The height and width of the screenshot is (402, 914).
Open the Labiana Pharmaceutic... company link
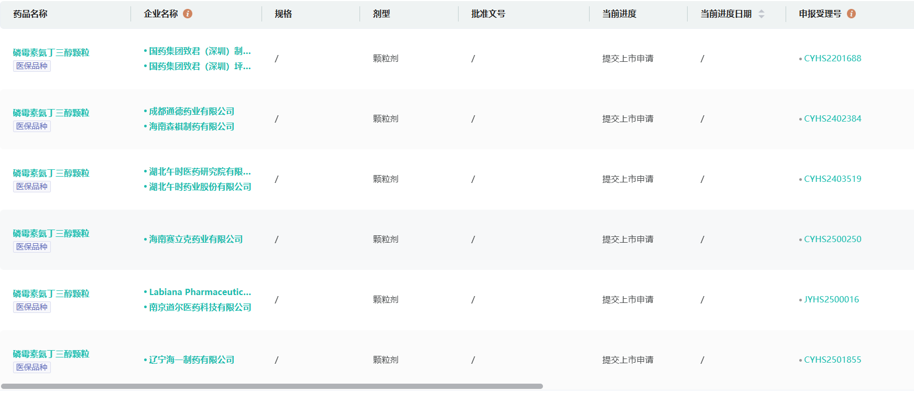(200, 292)
